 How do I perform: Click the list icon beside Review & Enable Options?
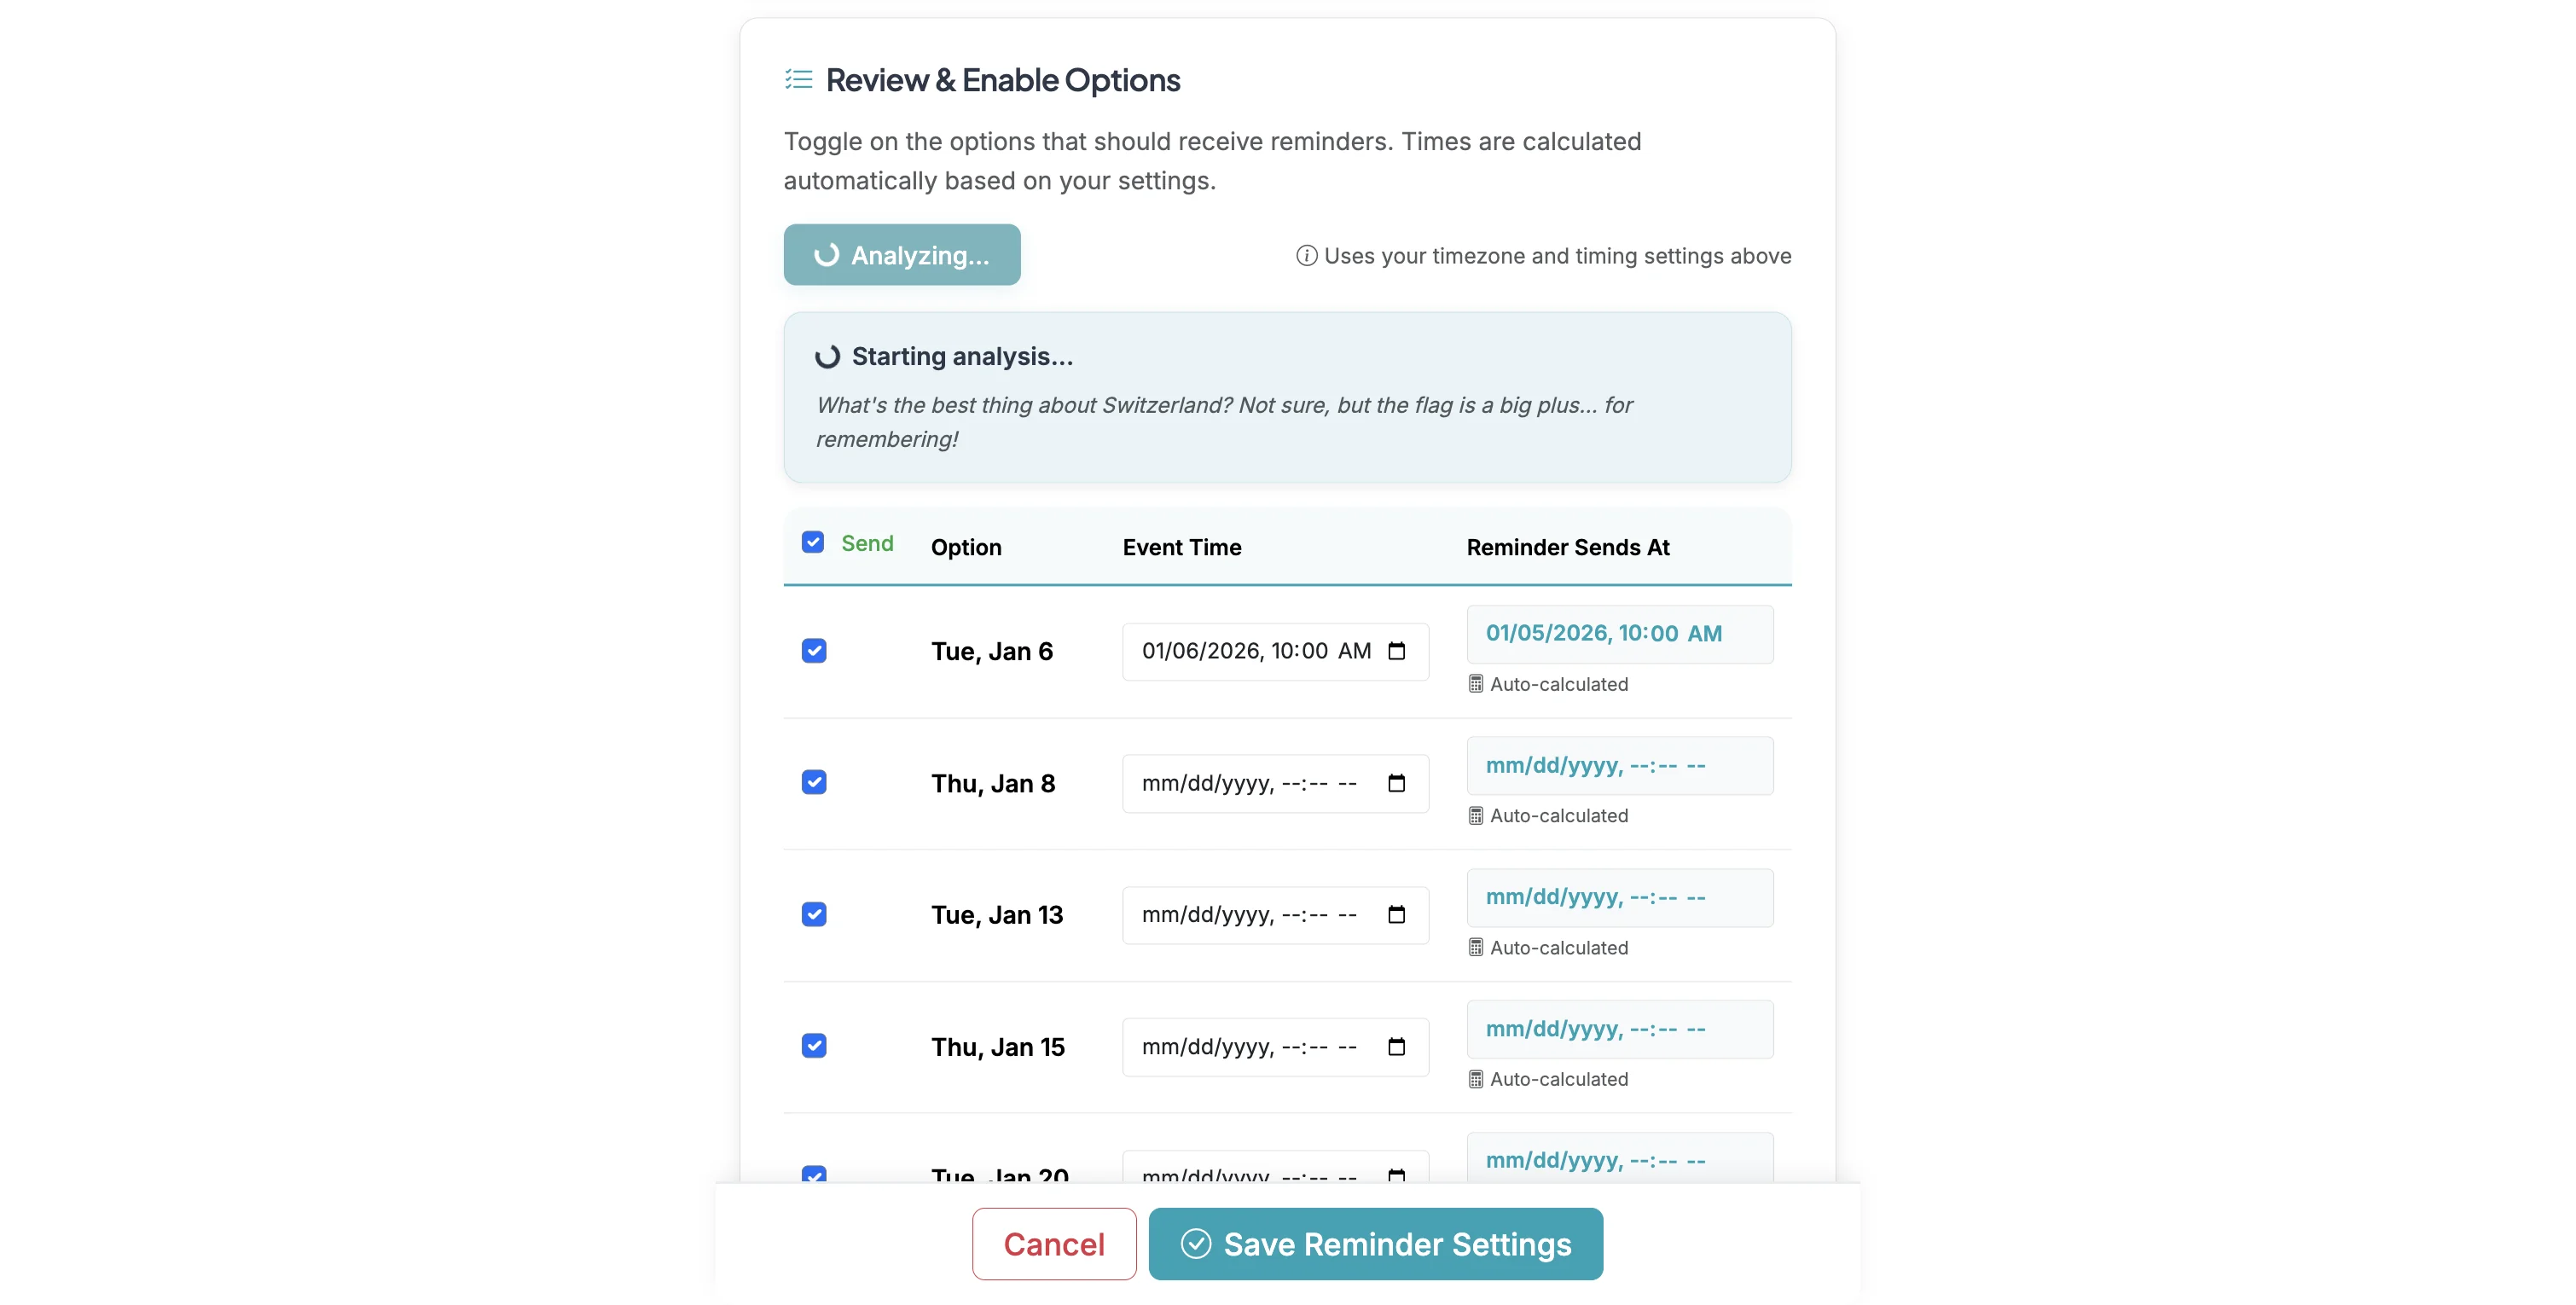coord(798,79)
